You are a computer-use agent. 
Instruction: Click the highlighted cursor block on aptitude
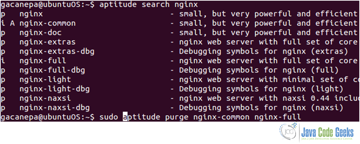125,117
